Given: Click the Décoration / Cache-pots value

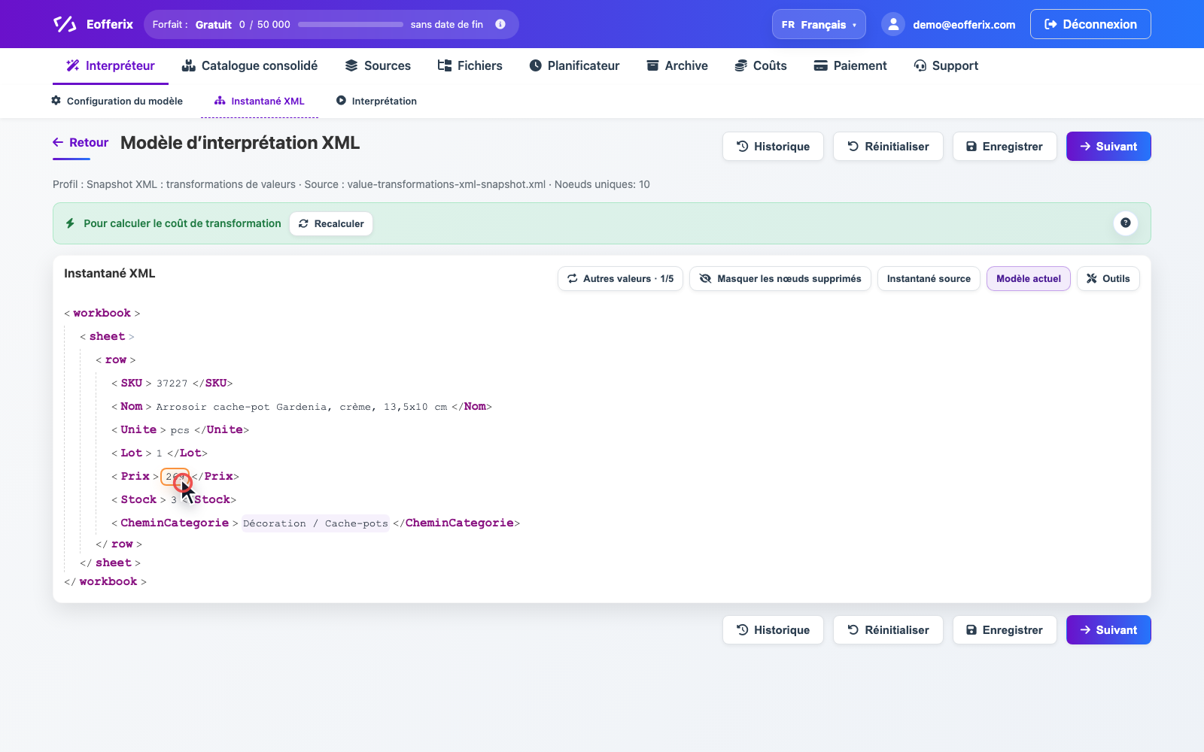Looking at the screenshot, I should (x=315, y=523).
